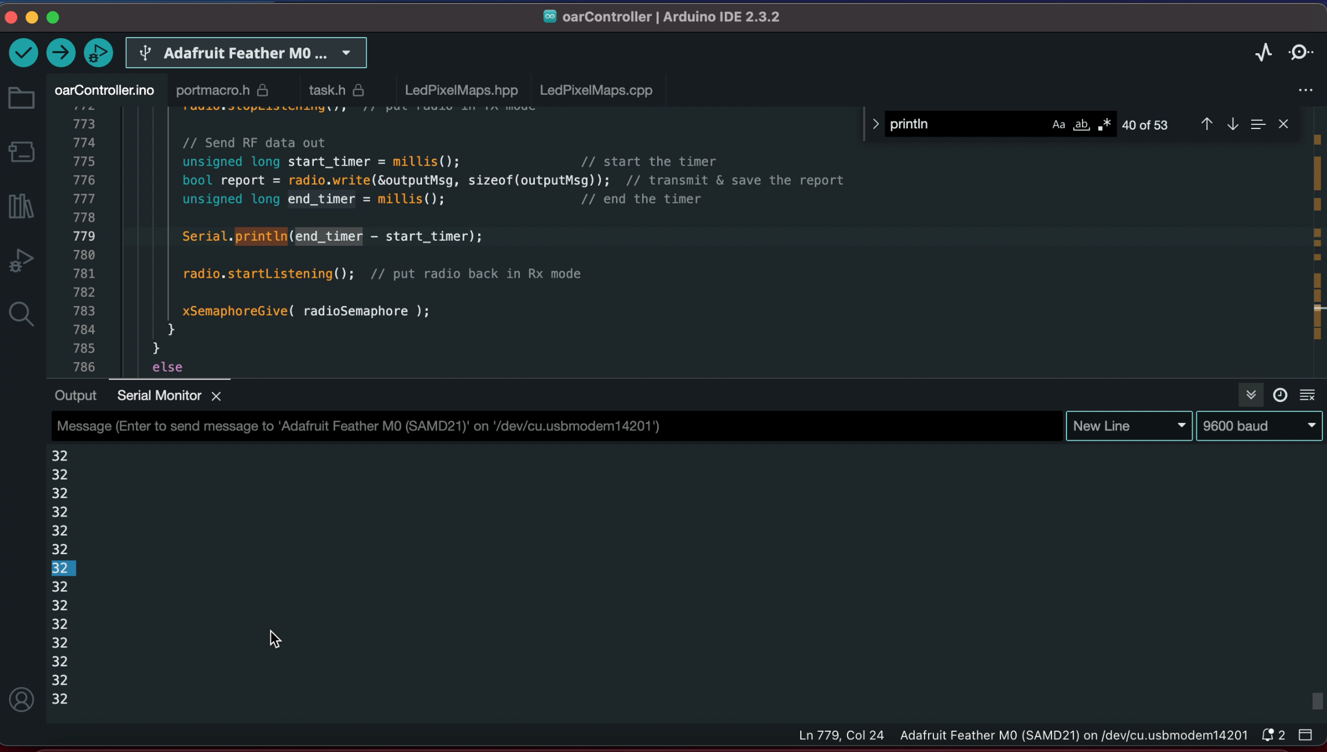
Task: Close the find widget
Action: point(1283,124)
